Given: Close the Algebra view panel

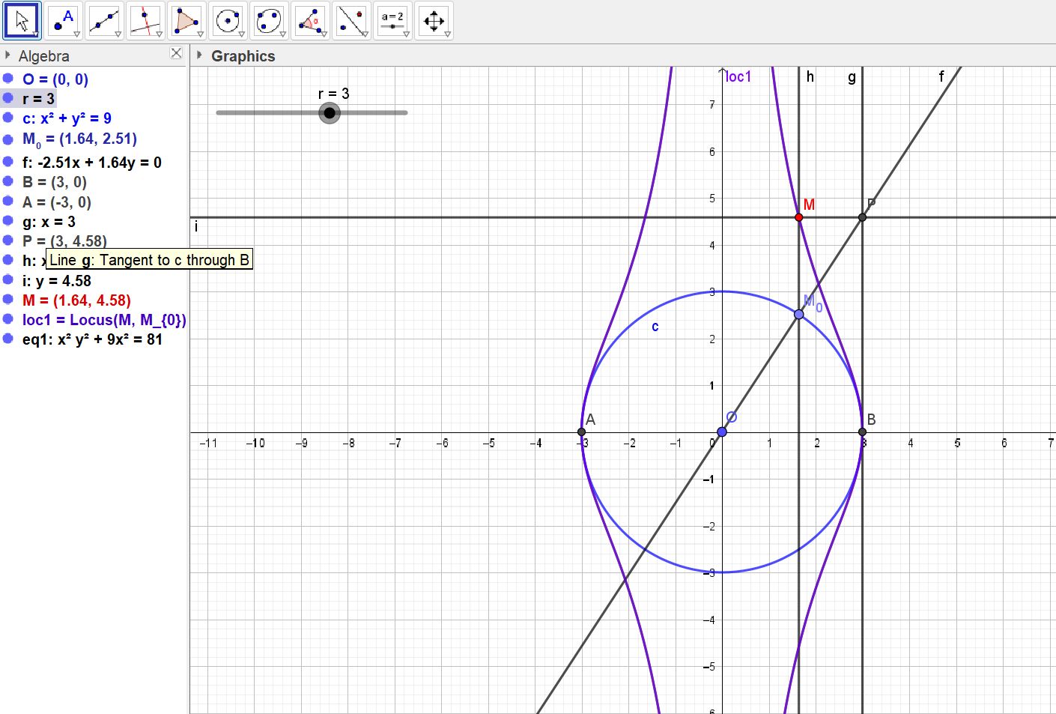Looking at the screenshot, I should [x=176, y=53].
